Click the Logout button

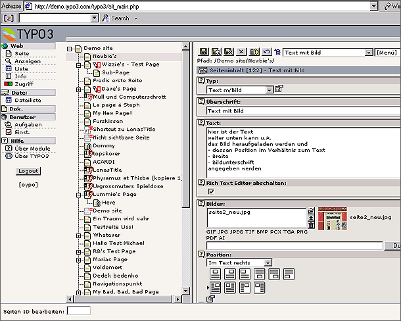(x=28, y=171)
